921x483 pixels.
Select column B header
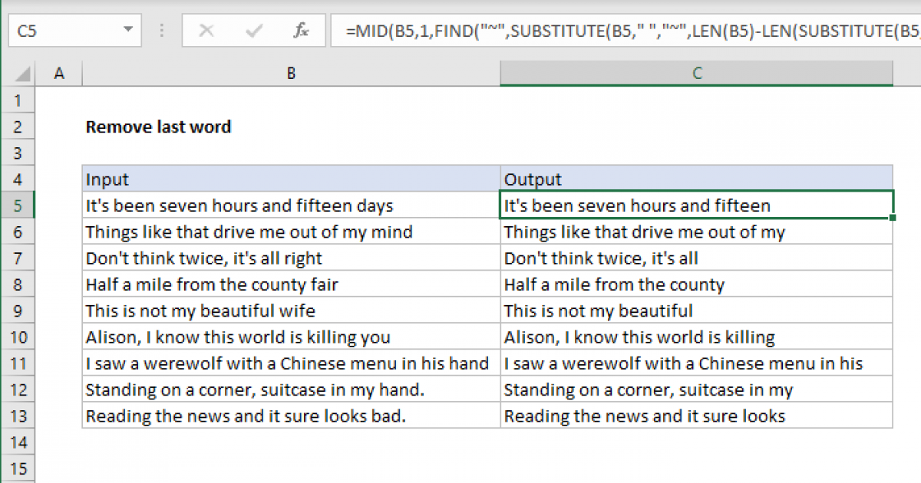coord(291,74)
